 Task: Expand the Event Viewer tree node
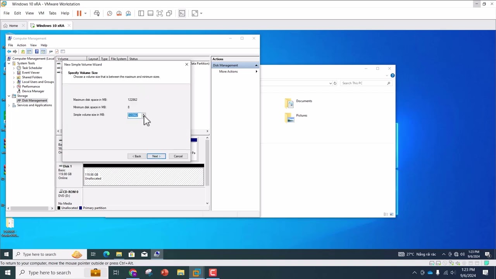click(14, 72)
